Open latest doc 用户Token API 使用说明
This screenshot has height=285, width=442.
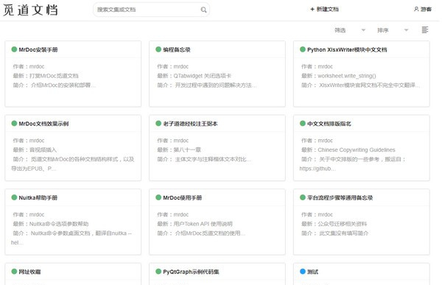coord(203,224)
